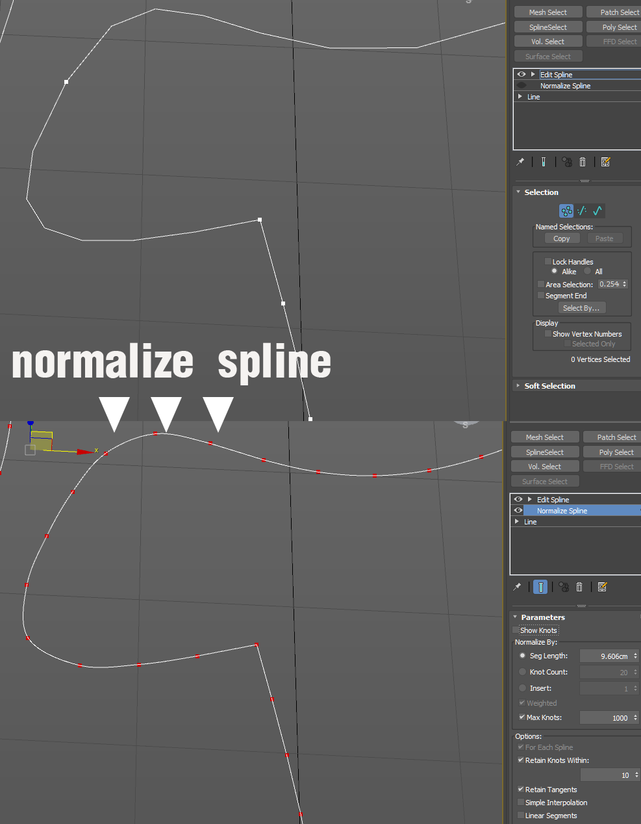The height and width of the screenshot is (824, 641).
Task: Click yellow plane handle of move gizmo
Action: pyautogui.click(x=41, y=441)
